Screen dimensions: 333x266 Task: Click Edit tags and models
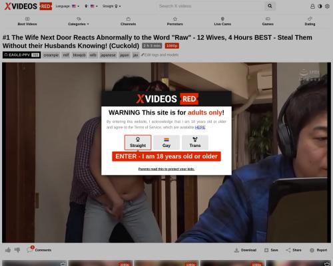160,55
